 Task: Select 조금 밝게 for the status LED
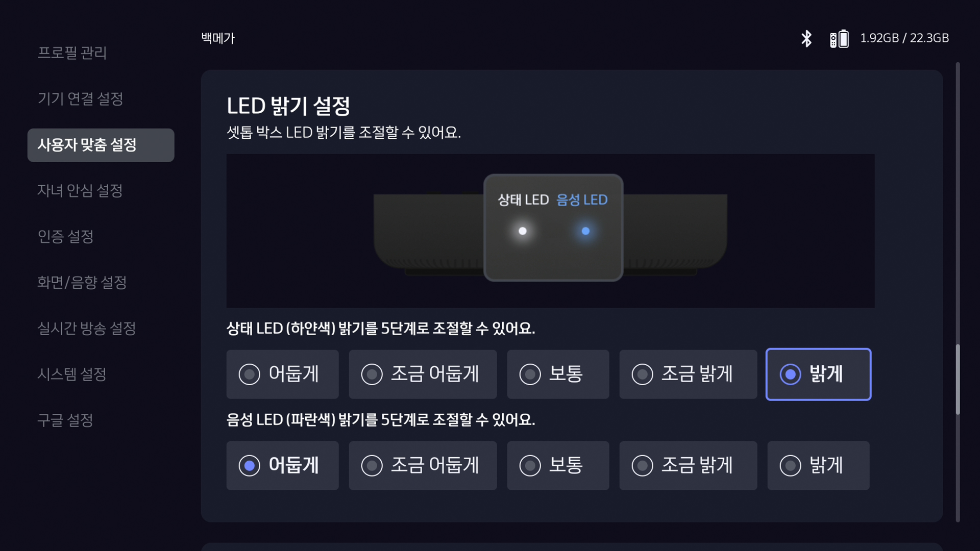pos(688,374)
